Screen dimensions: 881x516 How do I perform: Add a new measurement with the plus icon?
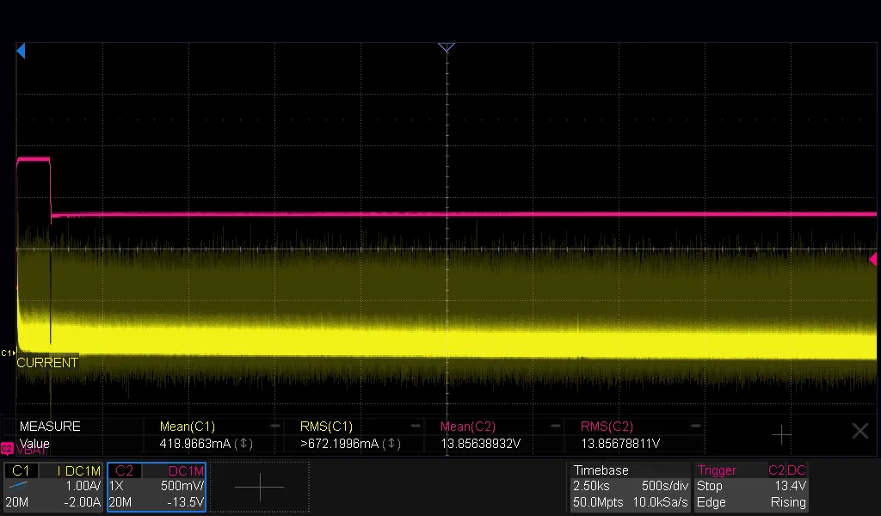click(x=781, y=434)
